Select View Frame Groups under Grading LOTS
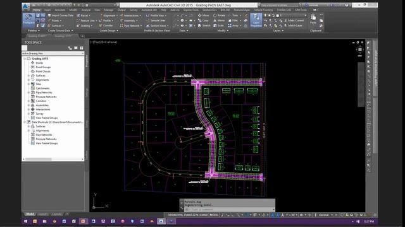Viewport: 405px width, 227px height. (46, 118)
